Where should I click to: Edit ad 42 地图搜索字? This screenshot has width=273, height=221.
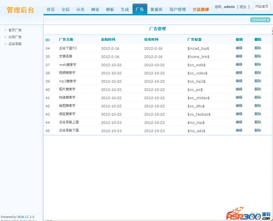(239, 105)
